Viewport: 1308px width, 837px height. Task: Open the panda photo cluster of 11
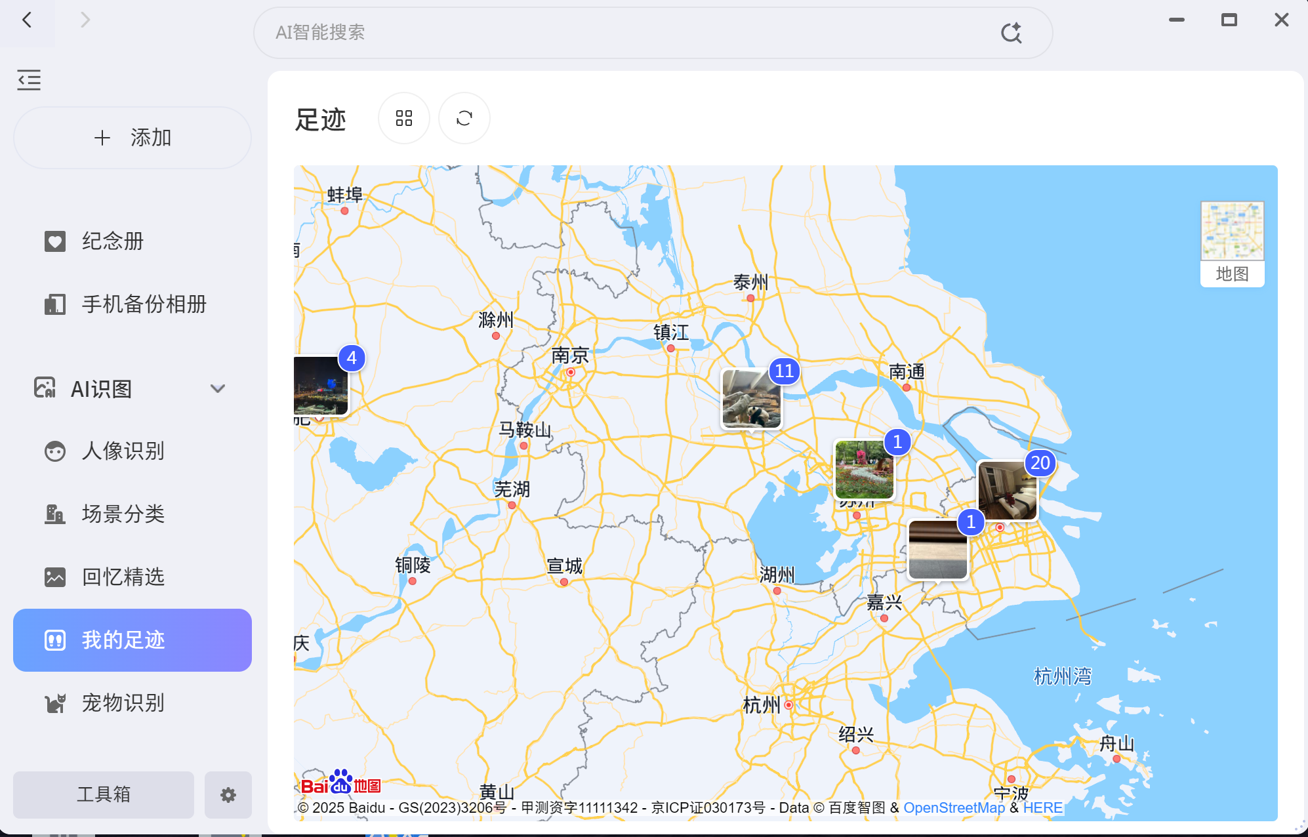752,398
